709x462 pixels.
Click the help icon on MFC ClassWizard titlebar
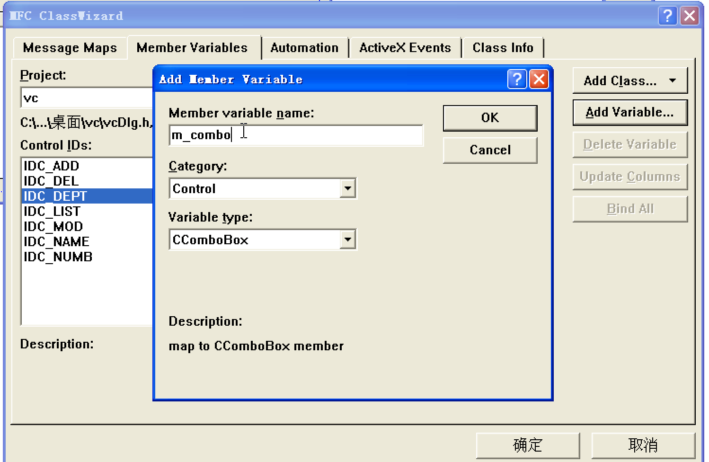click(668, 16)
